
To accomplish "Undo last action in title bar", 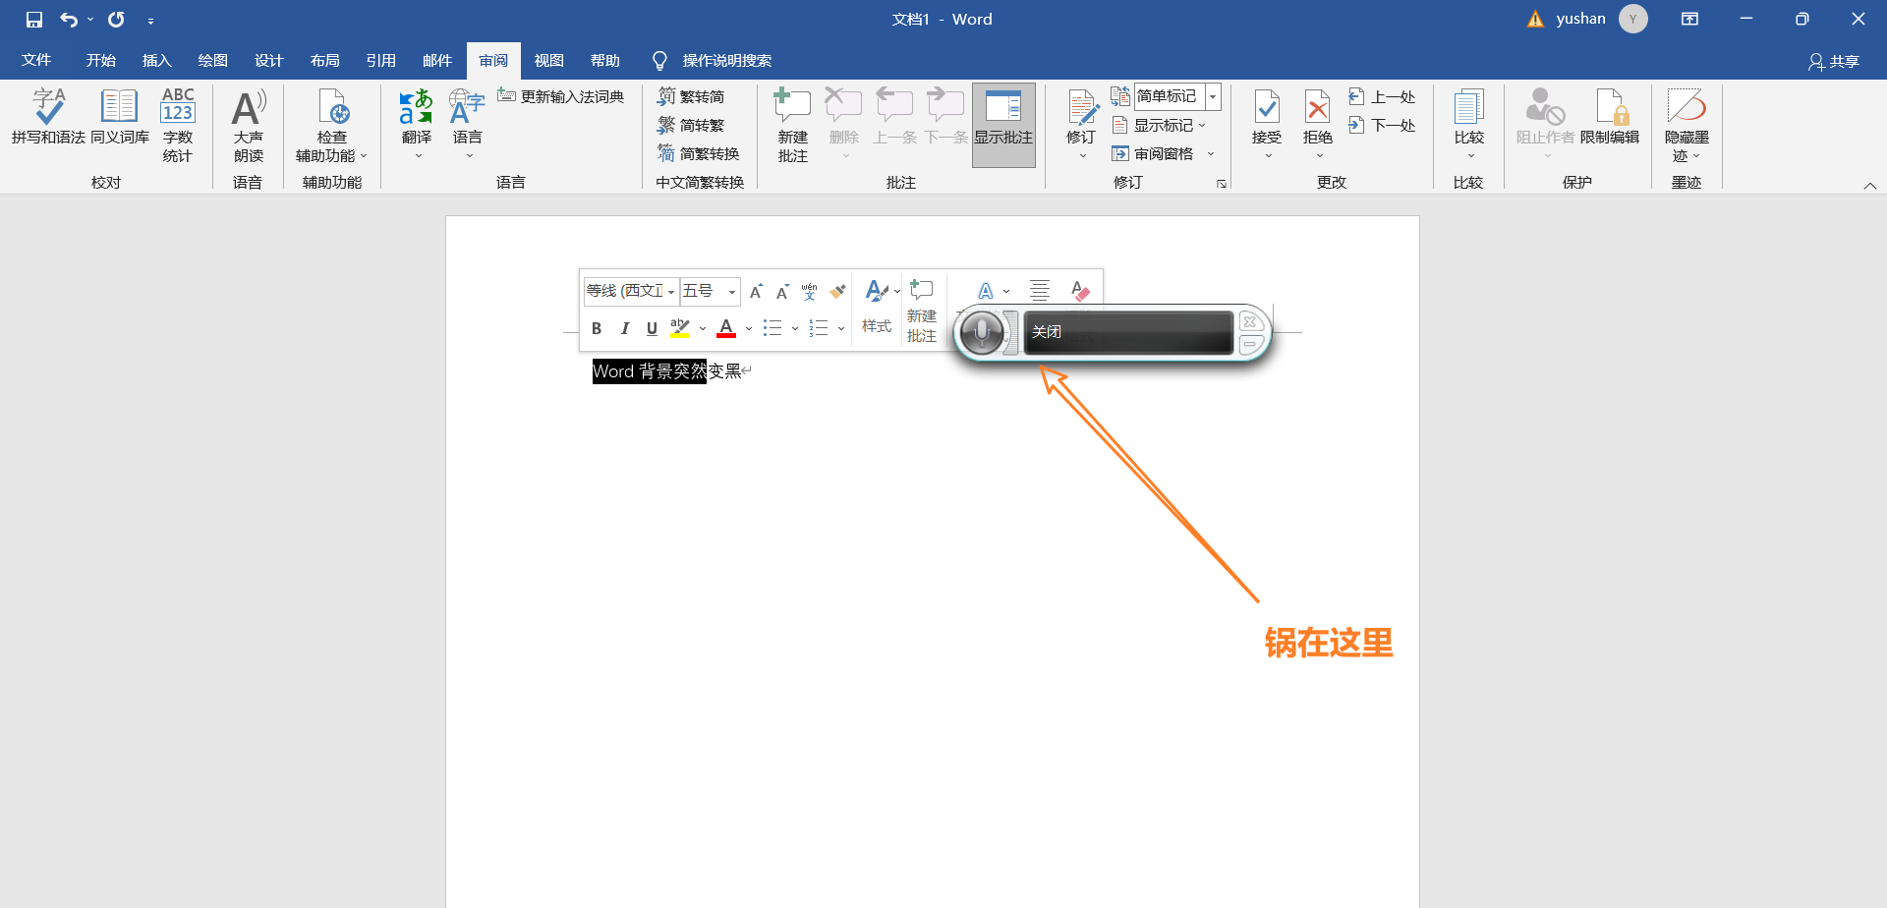I will pos(69,19).
